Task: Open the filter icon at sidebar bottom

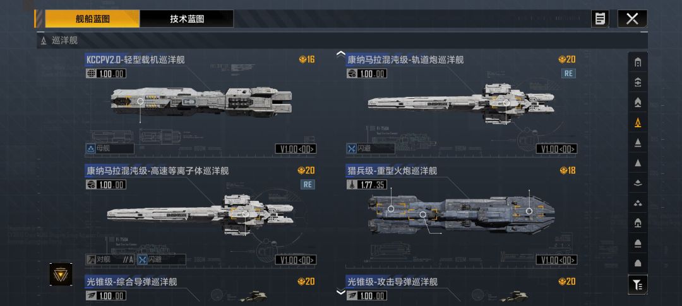Action: (x=638, y=285)
